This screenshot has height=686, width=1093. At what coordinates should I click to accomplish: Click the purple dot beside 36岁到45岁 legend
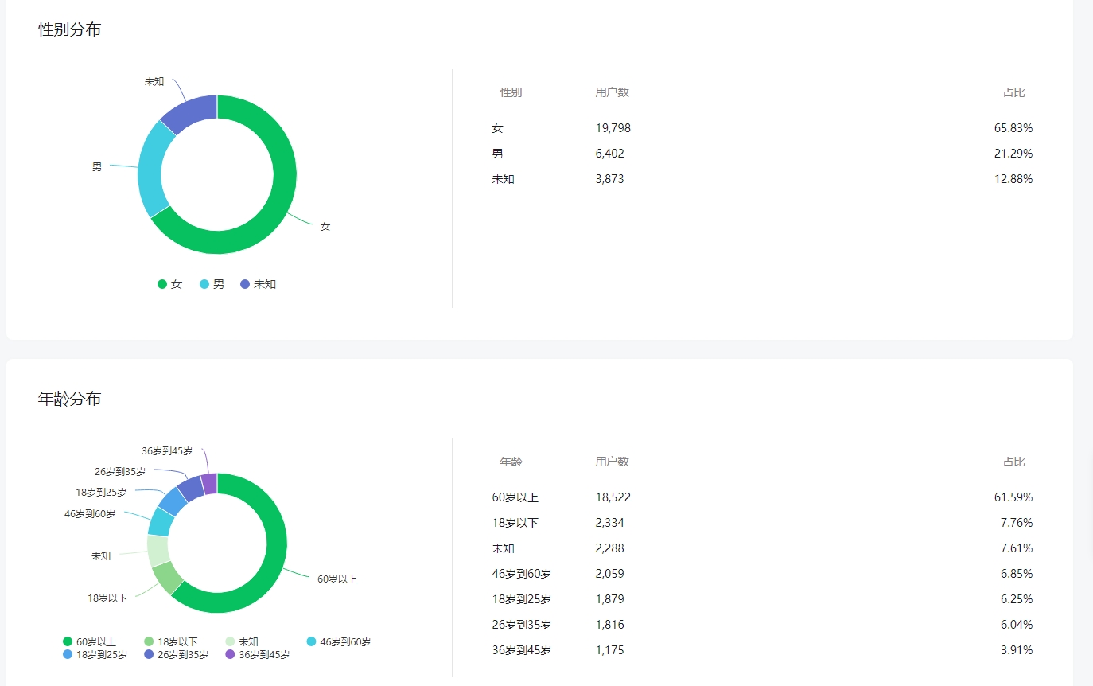pos(231,654)
